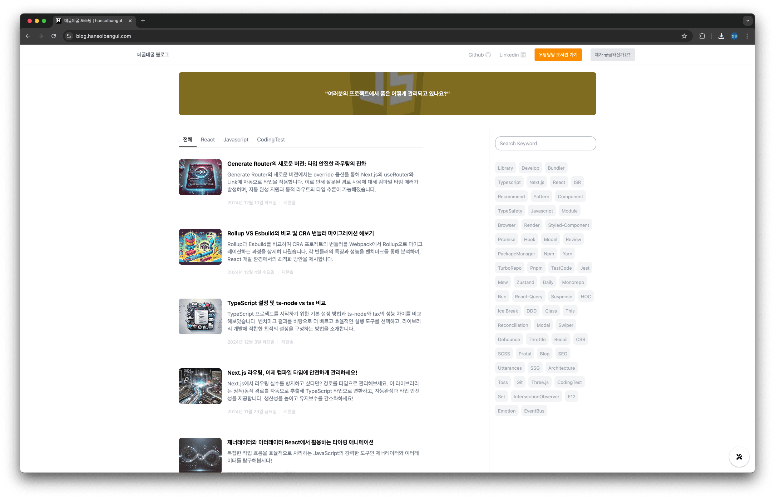The height and width of the screenshot is (499, 775).
Task: Filter by the Next.js tag
Action: point(537,182)
